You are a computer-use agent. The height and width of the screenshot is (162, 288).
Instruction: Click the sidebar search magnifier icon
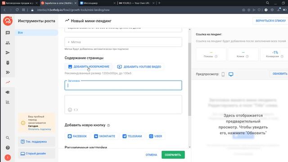coord(8,138)
